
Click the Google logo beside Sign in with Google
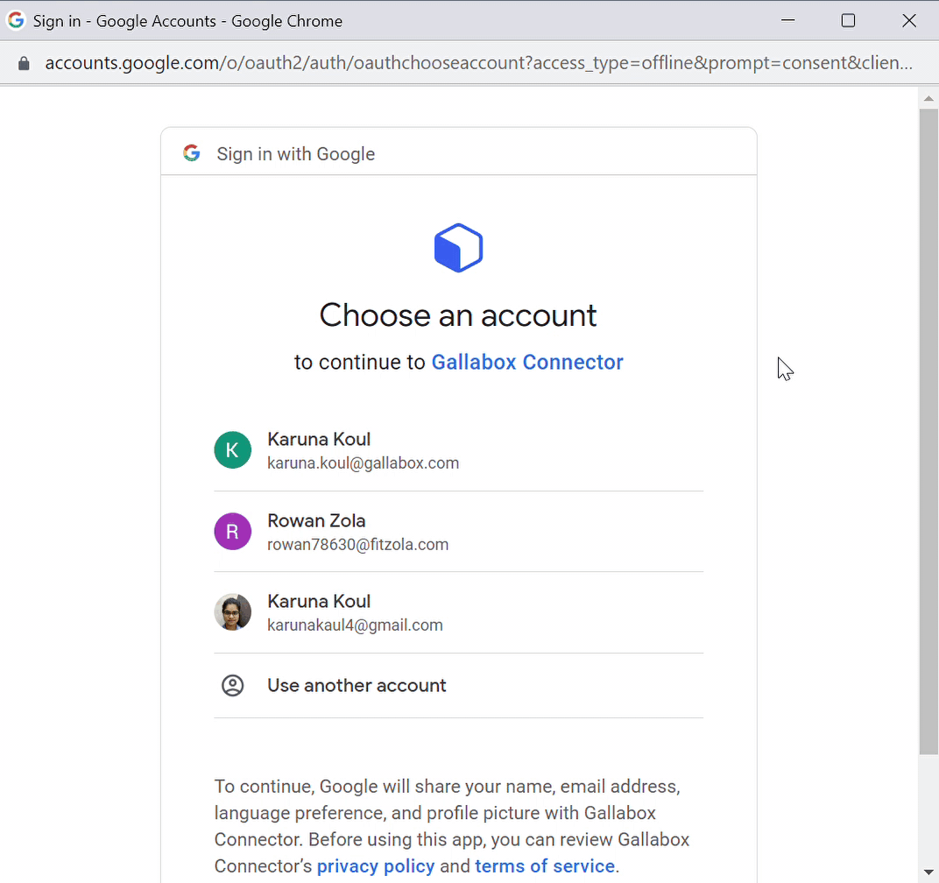(x=192, y=153)
